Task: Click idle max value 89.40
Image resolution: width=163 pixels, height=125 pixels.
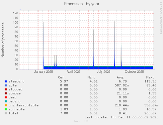Action: coord(151,85)
